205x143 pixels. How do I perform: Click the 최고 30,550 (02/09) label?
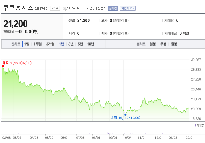[17, 63]
